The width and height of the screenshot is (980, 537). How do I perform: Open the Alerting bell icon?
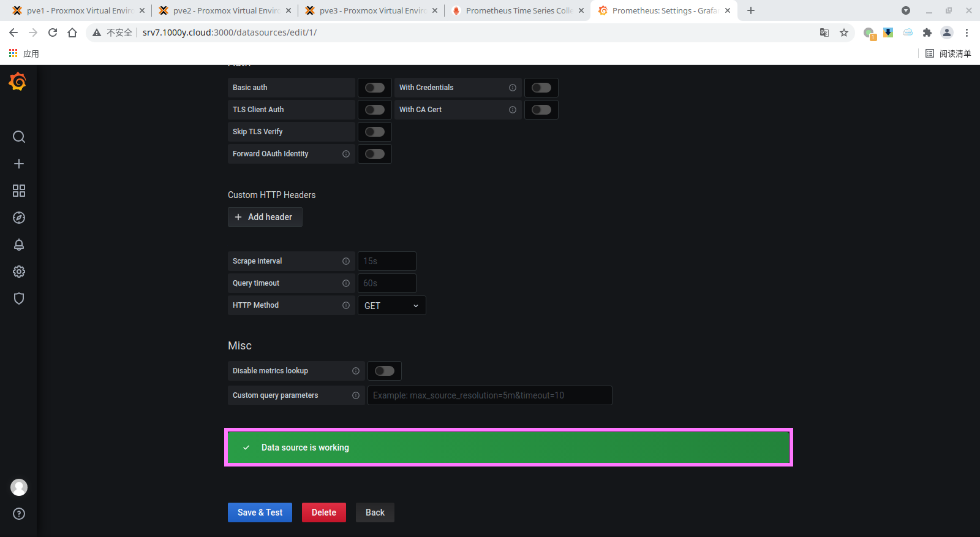[x=19, y=245]
